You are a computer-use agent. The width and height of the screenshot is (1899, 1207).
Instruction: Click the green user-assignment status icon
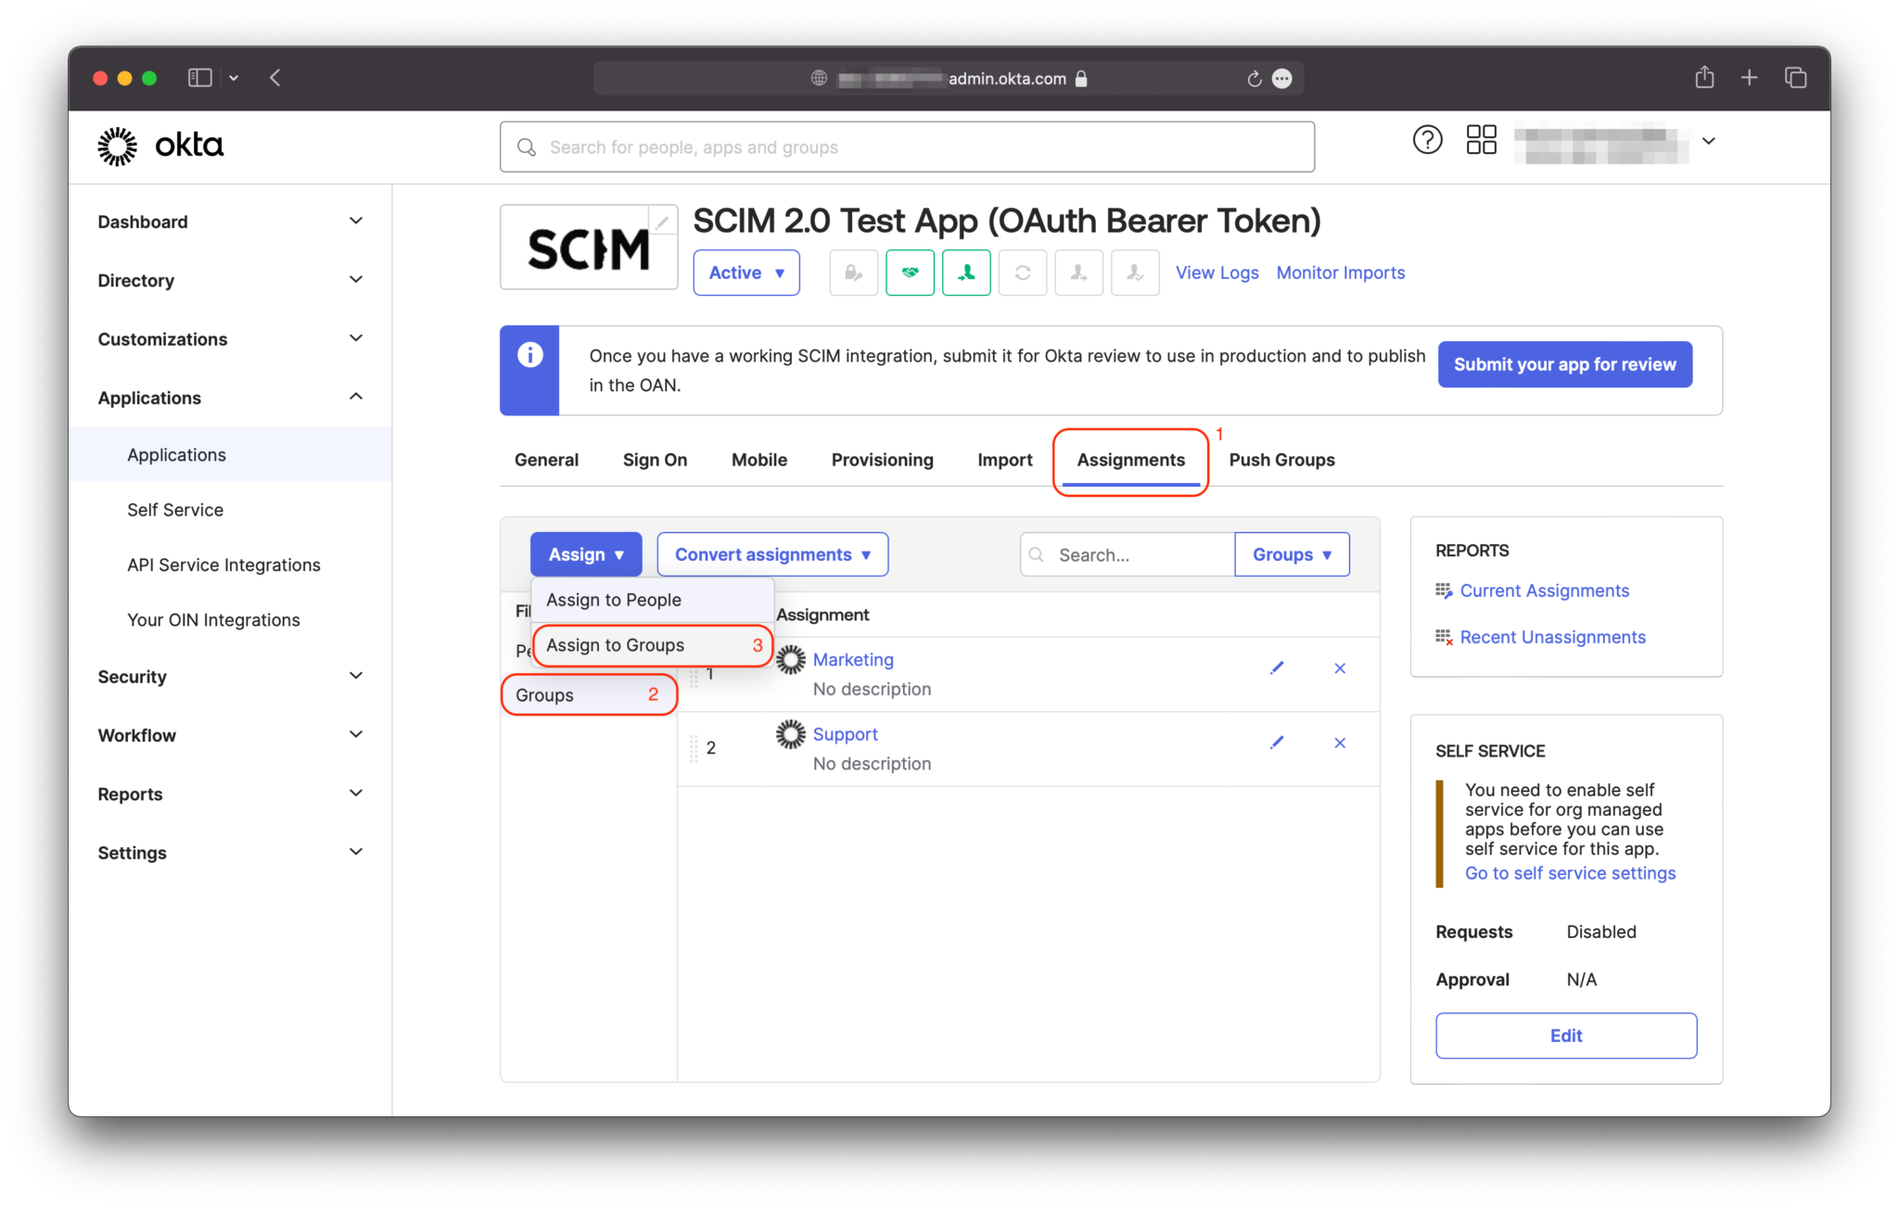[966, 273]
